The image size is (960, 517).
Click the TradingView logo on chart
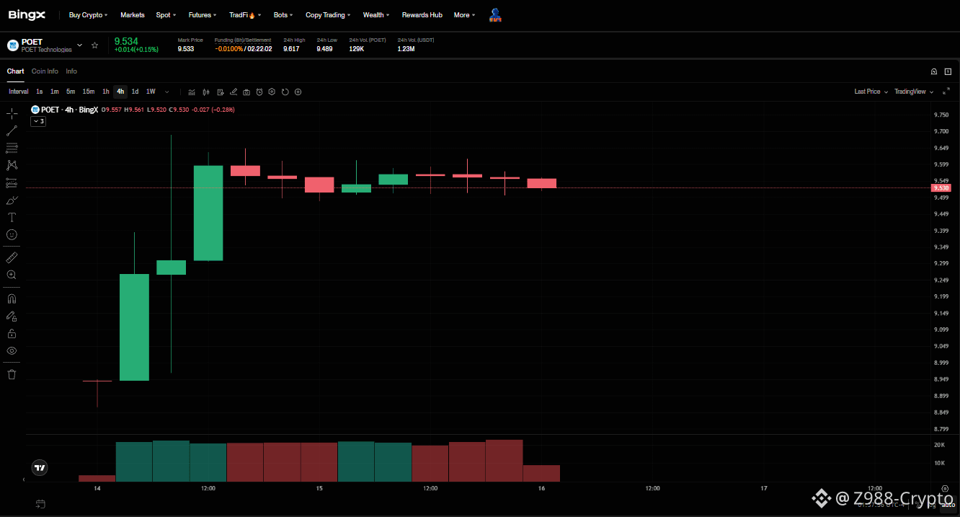click(40, 467)
